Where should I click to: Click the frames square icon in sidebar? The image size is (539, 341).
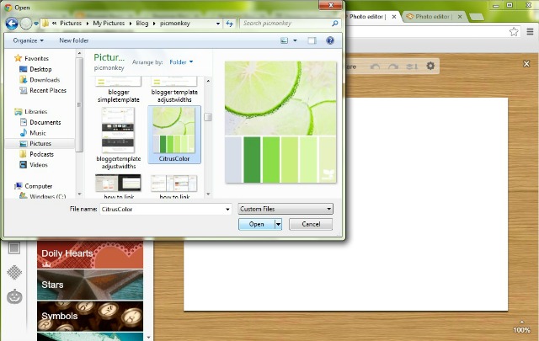[14, 248]
